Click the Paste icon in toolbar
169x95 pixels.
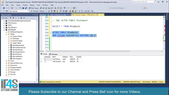(x=61, y=8)
